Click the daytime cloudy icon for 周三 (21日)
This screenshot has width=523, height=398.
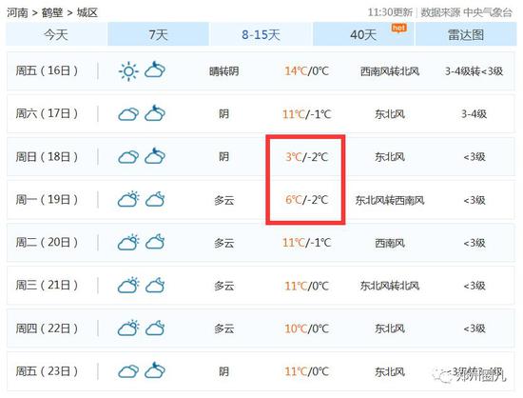pyautogui.click(x=128, y=285)
